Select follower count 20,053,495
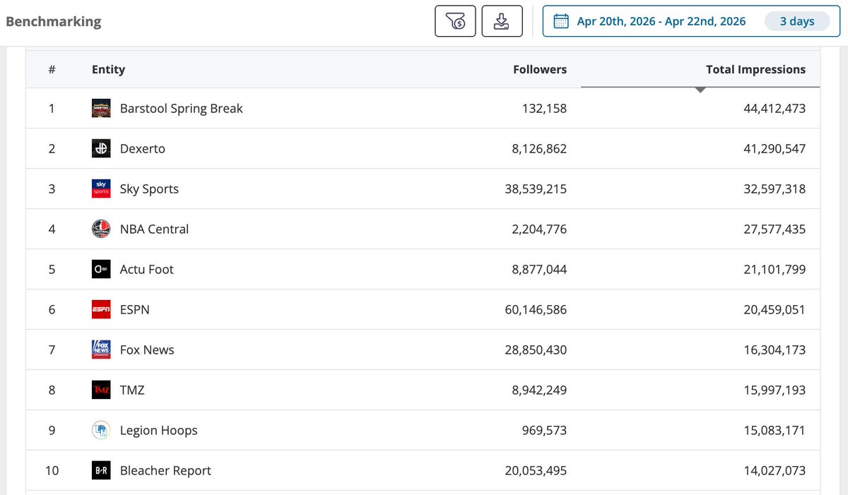848x495 pixels. [535, 470]
